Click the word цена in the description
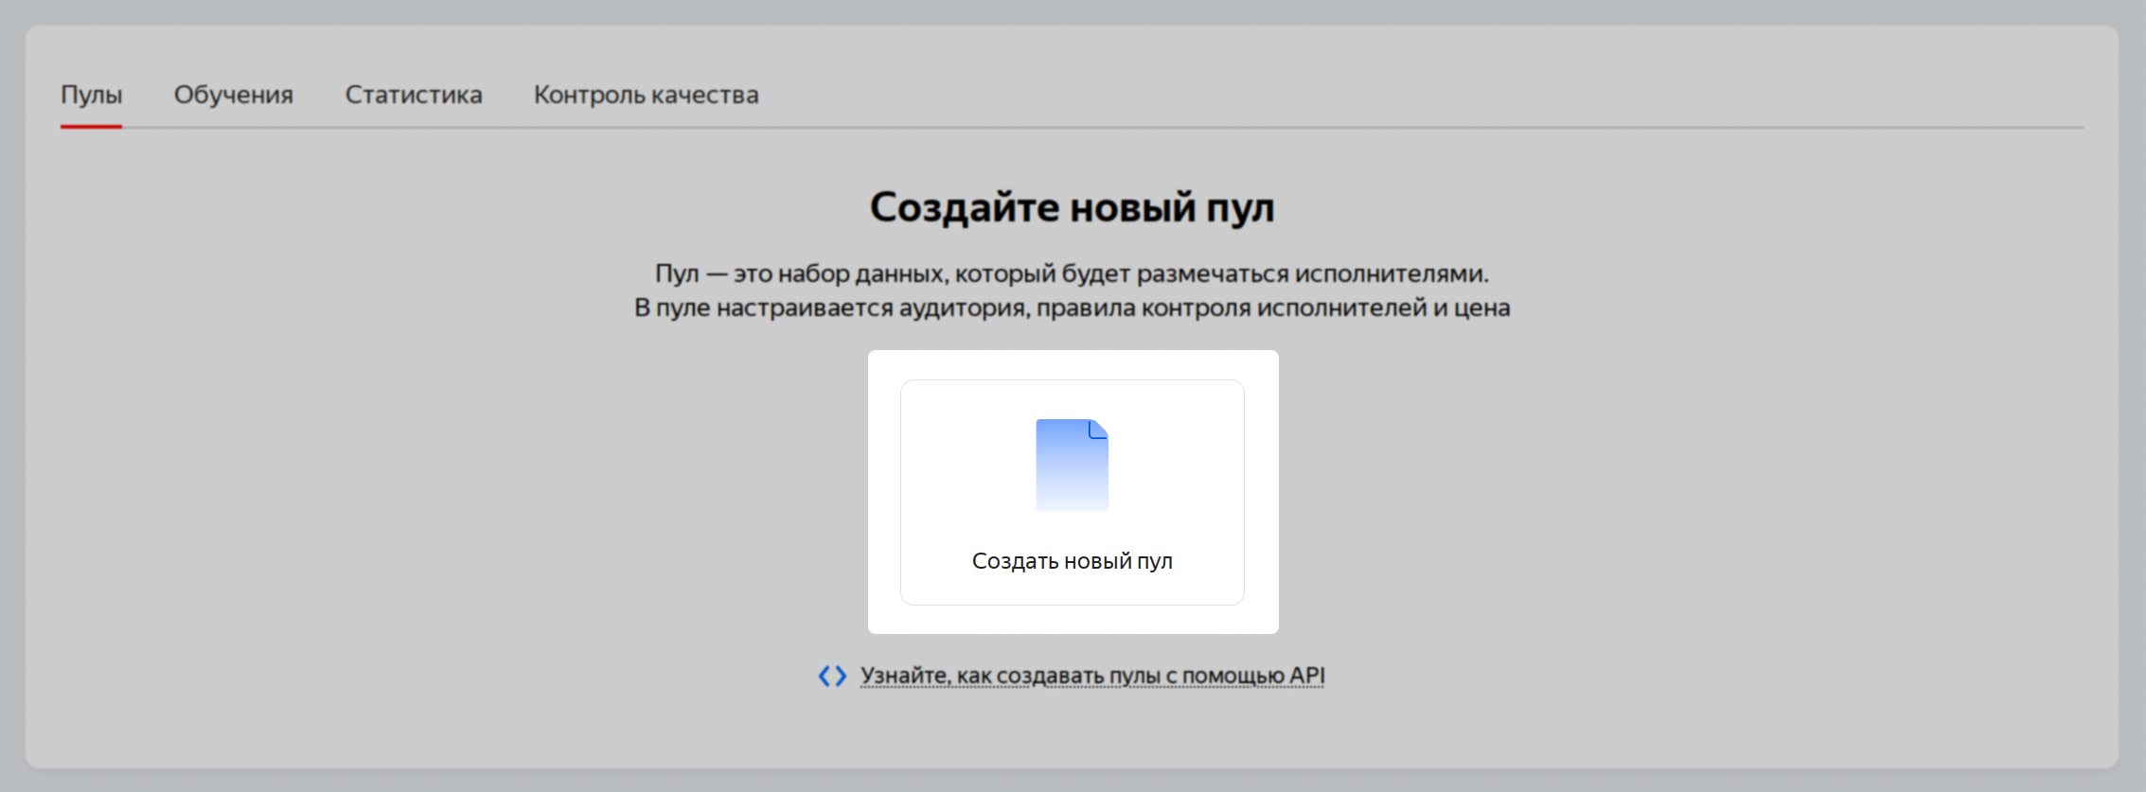This screenshot has height=792, width=2146. (x=1481, y=308)
